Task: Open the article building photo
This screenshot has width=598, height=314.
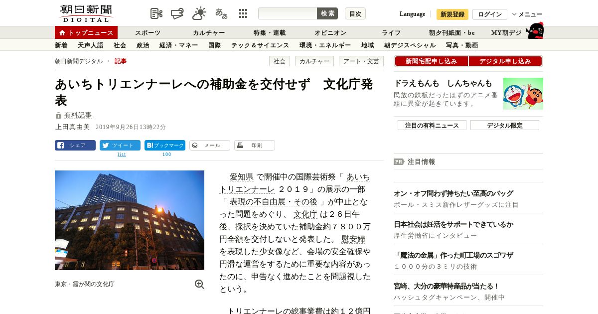Action: tap(130, 220)
